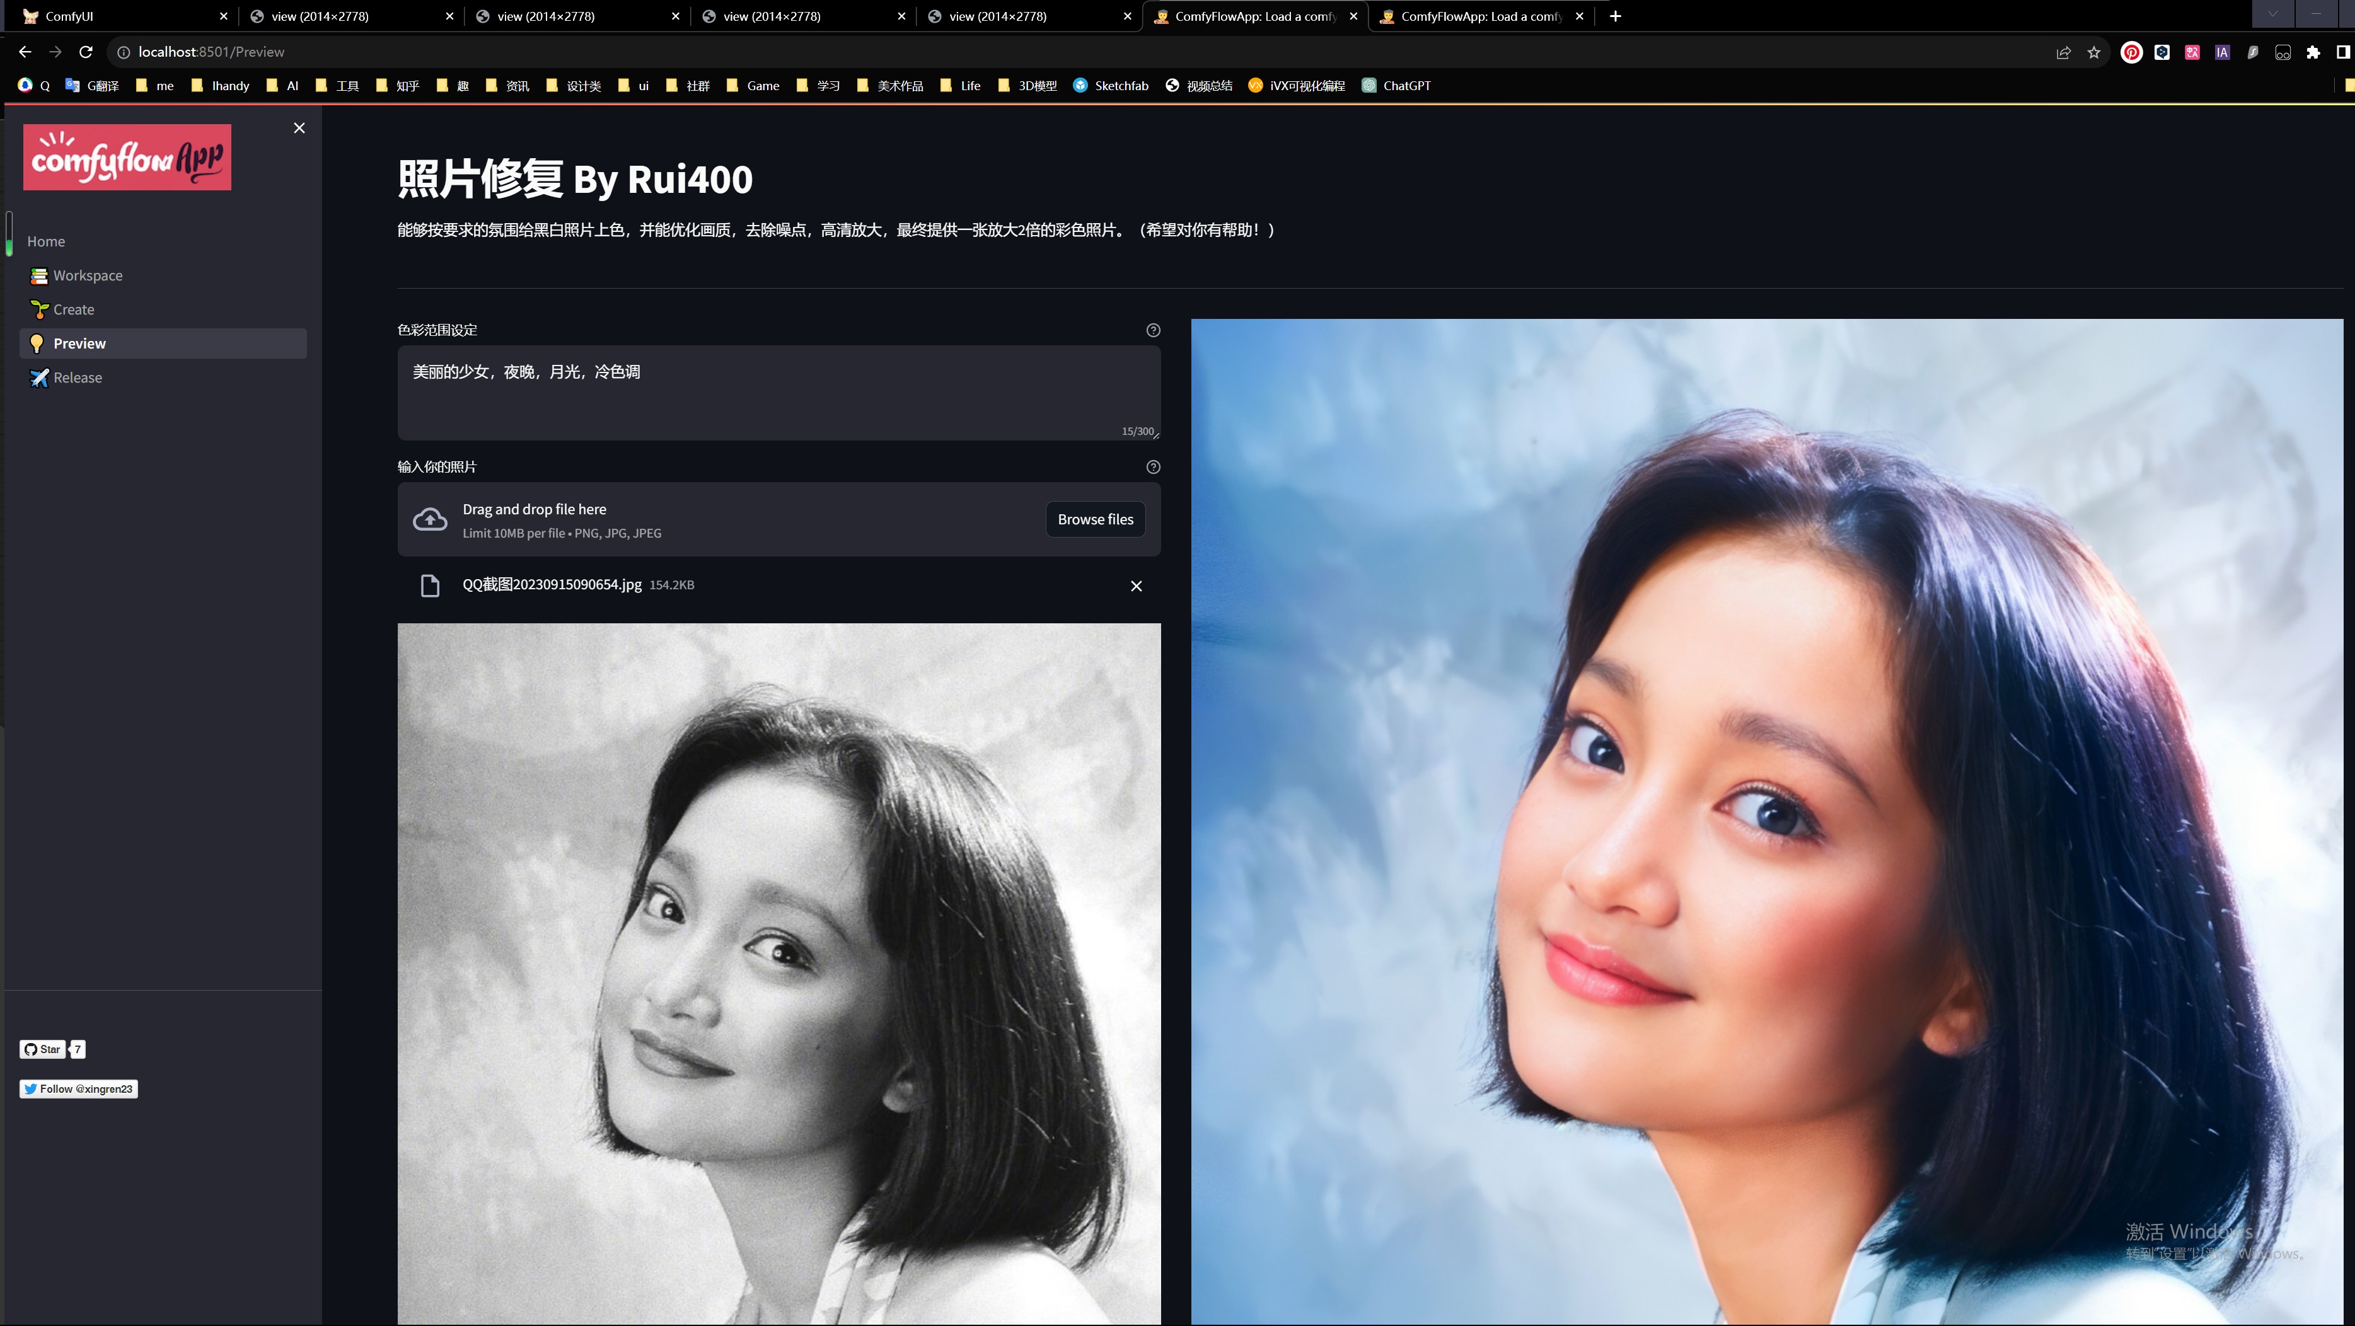Click the Create seedling icon
This screenshot has height=1326, width=2355.
pos(38,310)
